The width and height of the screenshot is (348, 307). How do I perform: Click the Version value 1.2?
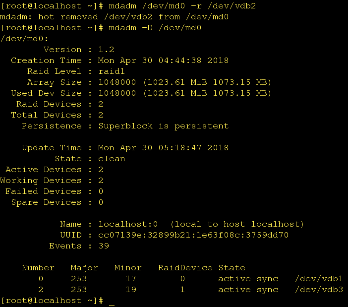click(106, 49)
